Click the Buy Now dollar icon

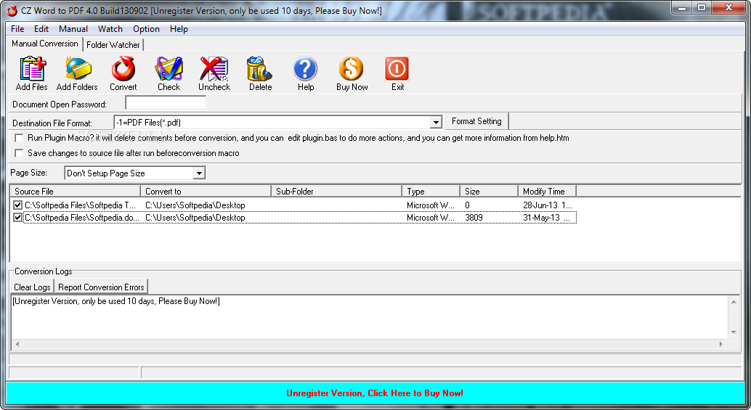tap(352, 69)
